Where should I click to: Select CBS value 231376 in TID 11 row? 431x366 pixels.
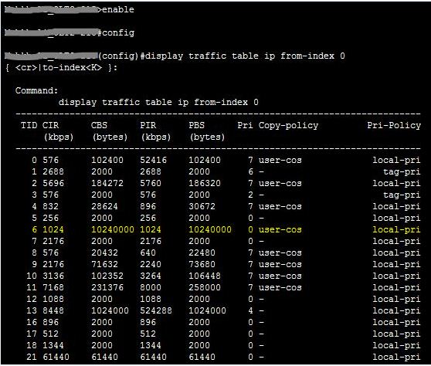coord(107,287)
